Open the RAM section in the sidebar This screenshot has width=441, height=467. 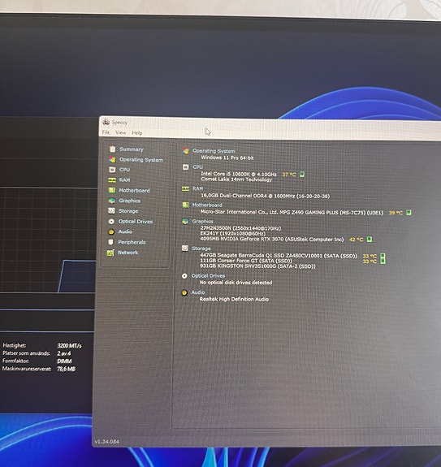click(124, 179)
